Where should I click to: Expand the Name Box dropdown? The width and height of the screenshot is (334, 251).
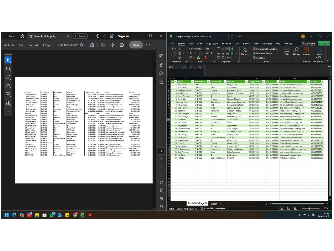(x=183, y=67)
